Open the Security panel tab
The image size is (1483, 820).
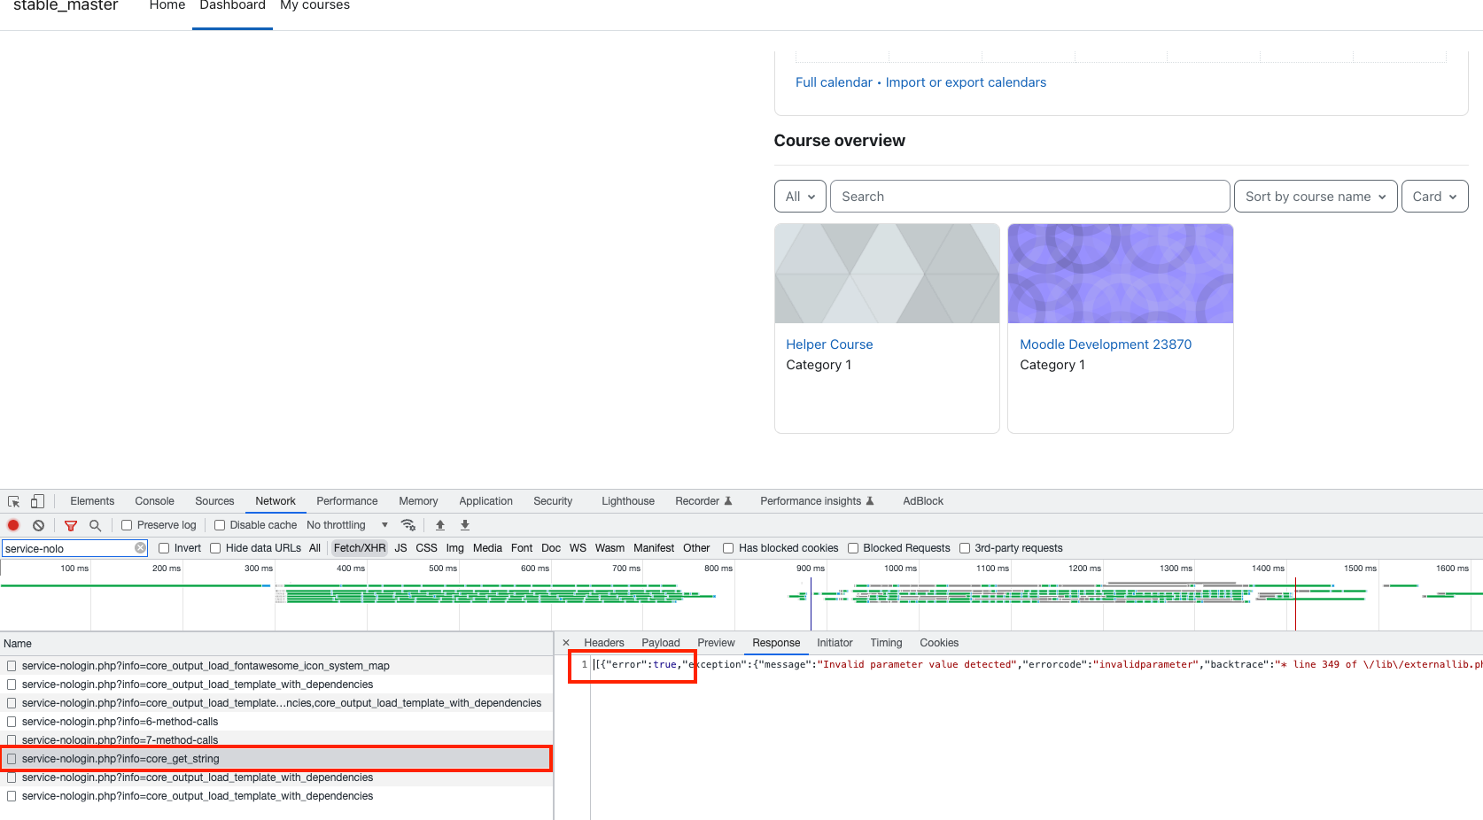(553, 501)
